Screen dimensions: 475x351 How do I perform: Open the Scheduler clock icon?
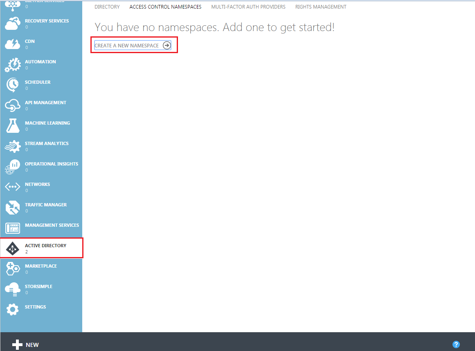(13, 85)
